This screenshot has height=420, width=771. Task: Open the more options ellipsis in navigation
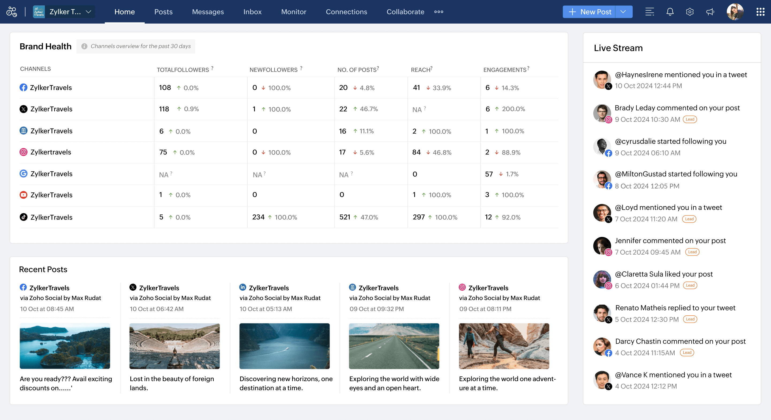coord(439,12)
